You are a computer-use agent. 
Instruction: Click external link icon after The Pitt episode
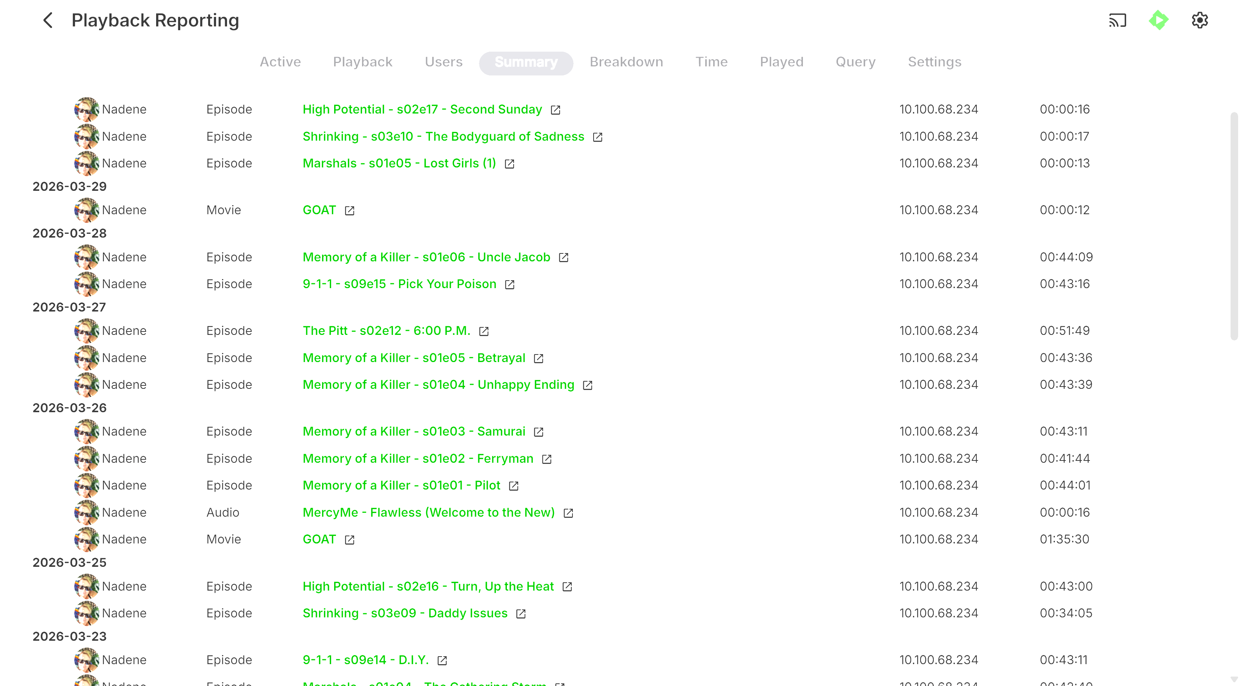484,331
